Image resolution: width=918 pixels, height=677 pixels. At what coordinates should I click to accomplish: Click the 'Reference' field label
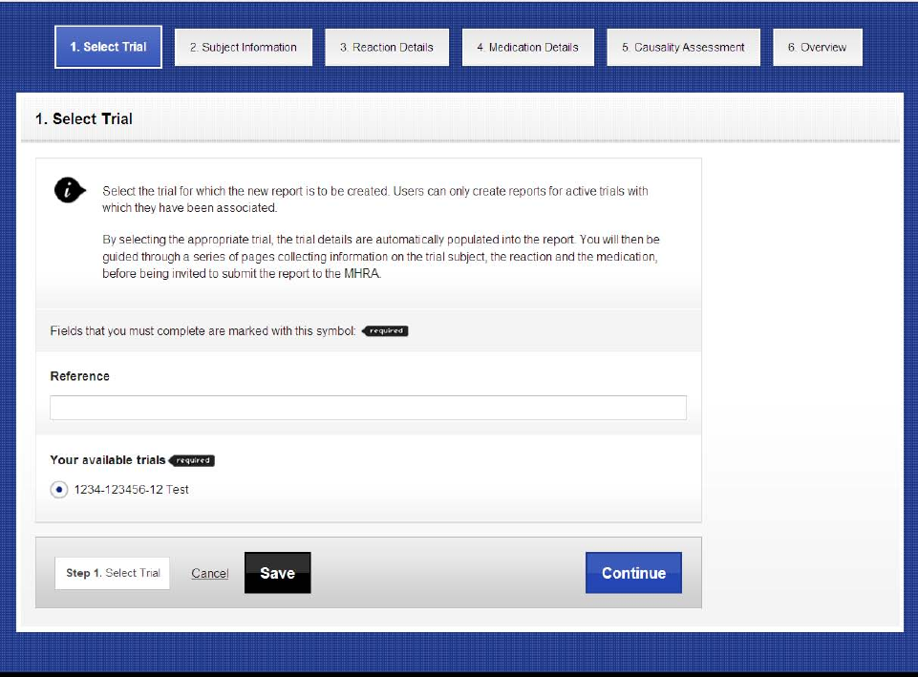pos(79,376)
